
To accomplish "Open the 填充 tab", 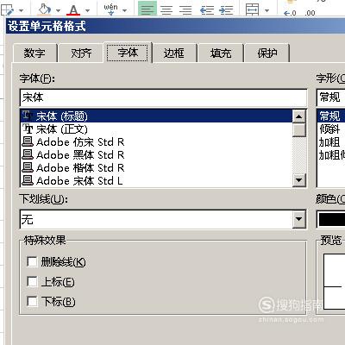I will tap(221, 53).
